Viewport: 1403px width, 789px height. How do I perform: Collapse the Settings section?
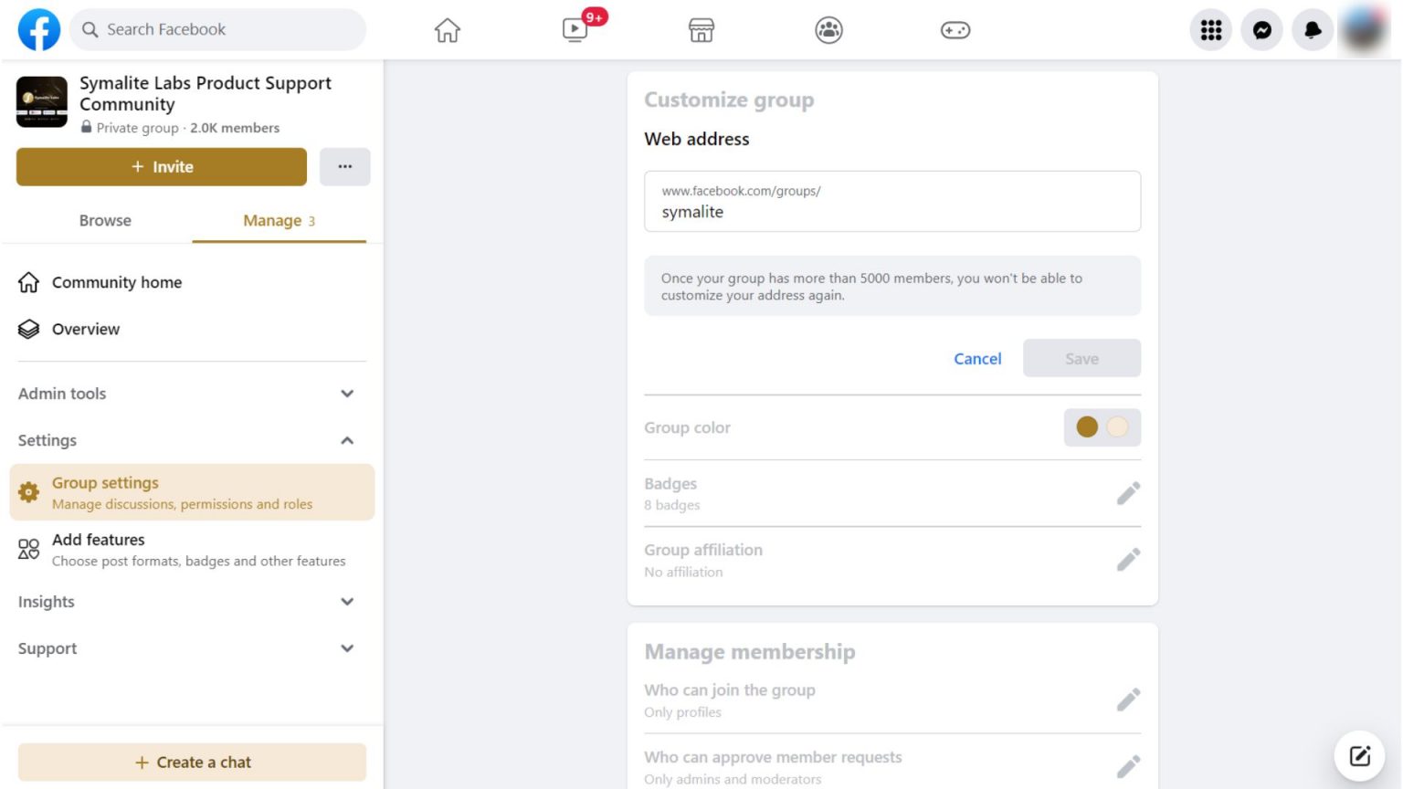[347, 440]
